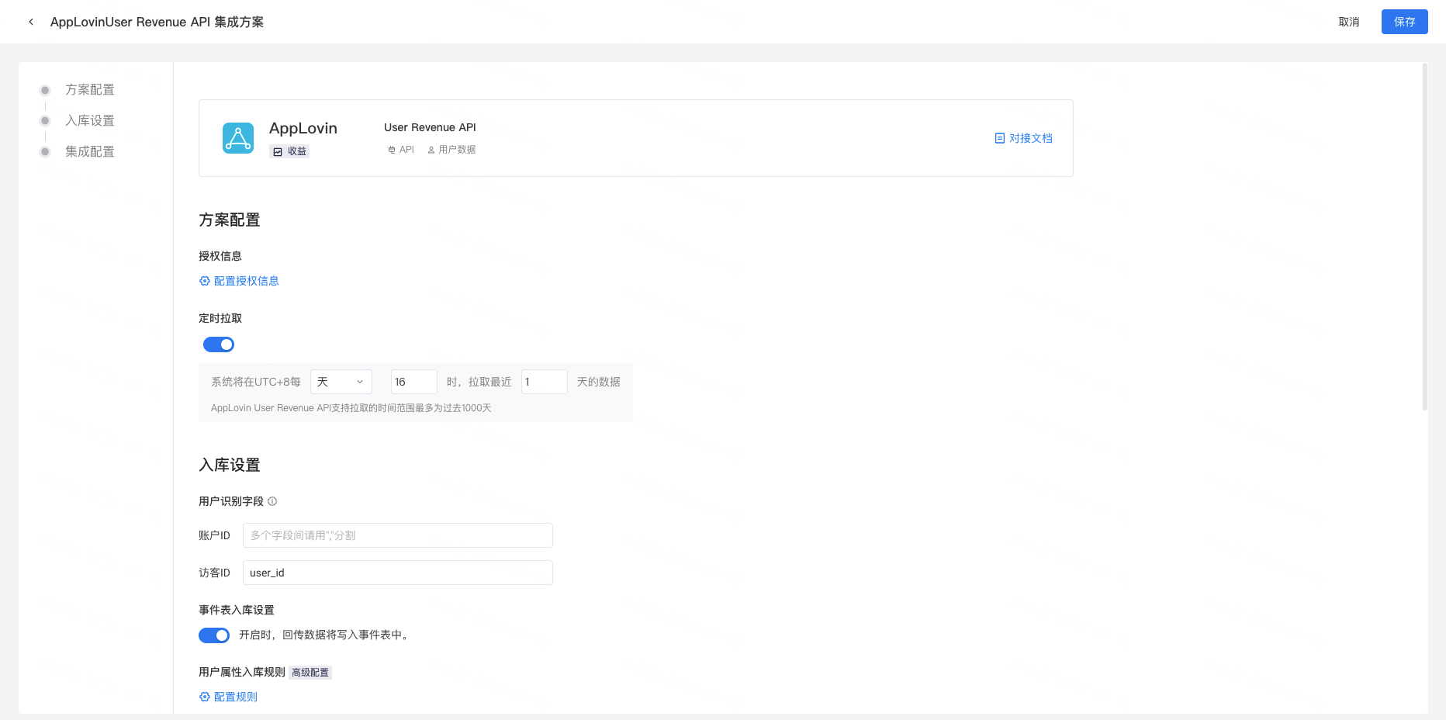Click the AppLovin logo icon
1446x720 pixels.
pos(238,138)
